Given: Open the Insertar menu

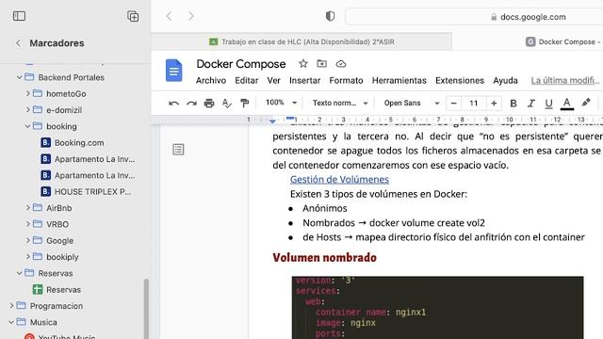Looking at the screenshot, I should pos(304,80).
